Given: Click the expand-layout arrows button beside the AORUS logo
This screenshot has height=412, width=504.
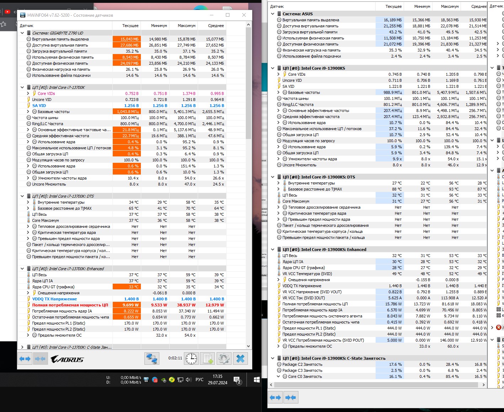Looking at the screenshot, I should (25, 359).
